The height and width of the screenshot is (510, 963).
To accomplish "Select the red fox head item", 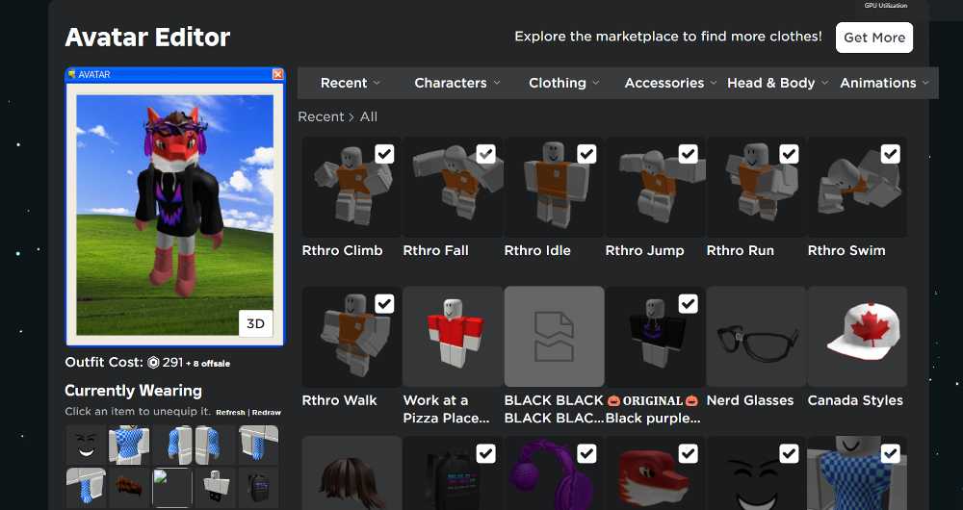I will pyautogui.click(x=655, y=473).
